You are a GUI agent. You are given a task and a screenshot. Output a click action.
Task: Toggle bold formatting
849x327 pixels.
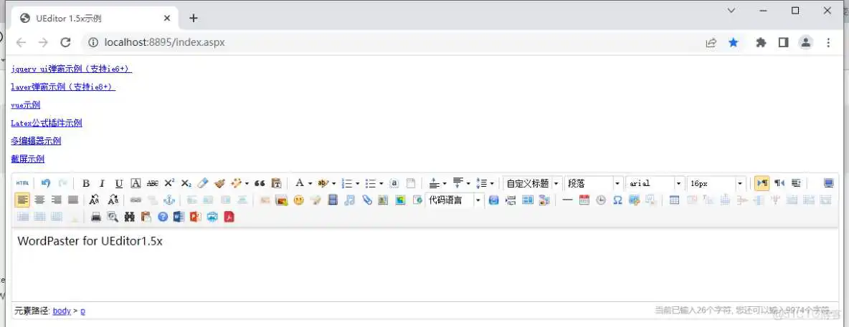click(85, 183)
